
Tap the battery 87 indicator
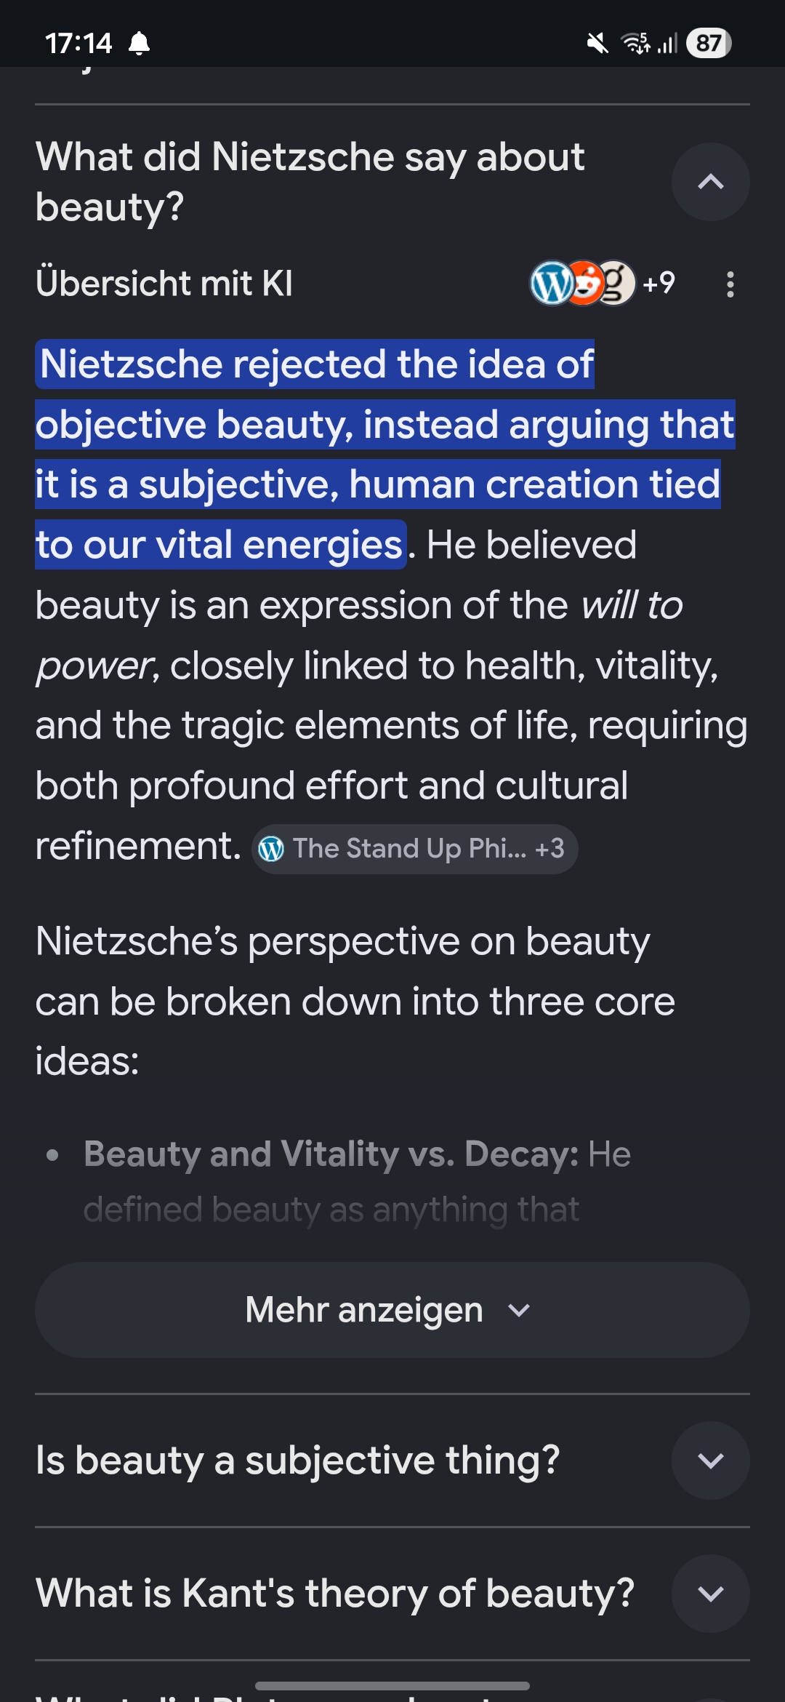(709, 43)
